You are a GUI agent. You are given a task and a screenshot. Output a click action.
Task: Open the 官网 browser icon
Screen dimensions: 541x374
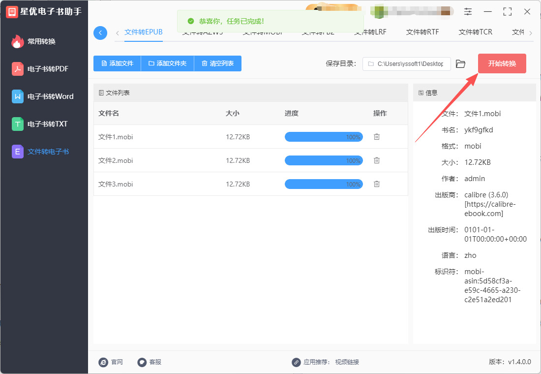coord(103,362)
